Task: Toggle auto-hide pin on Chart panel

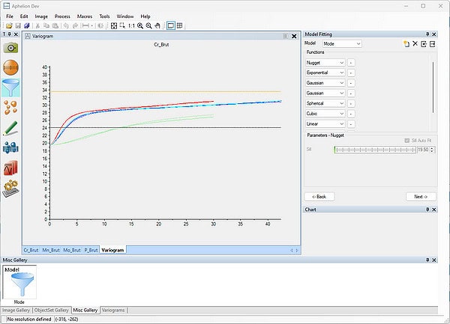Action: click(427, 210)
